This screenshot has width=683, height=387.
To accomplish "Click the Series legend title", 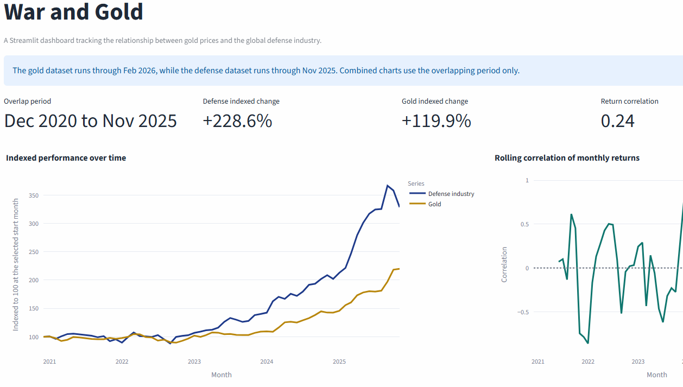I will 416,183.
